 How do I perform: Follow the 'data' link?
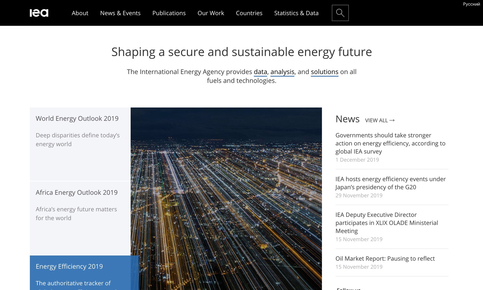[260, 72]
